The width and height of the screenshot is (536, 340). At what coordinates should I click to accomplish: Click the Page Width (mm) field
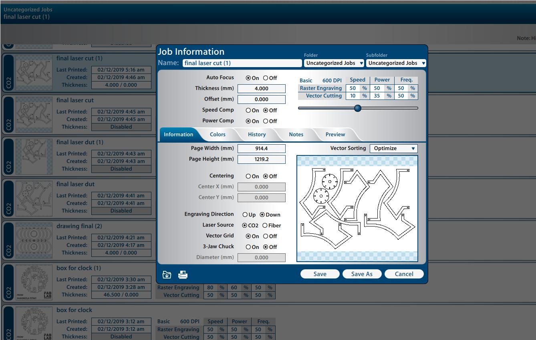click(x=262, y=149)
